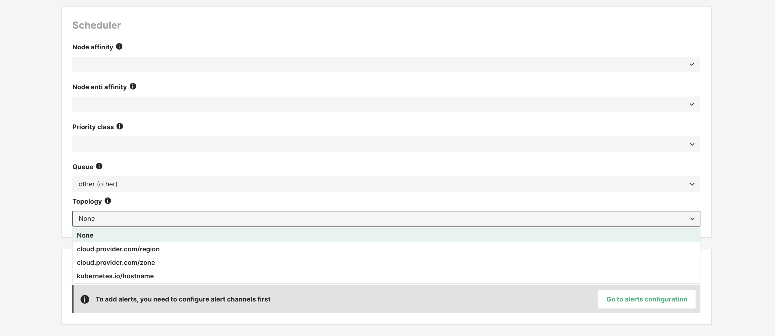The image size is (775, 336).
Task: Select cloud.provider.com/region as the topology
Action: [118, 249]
